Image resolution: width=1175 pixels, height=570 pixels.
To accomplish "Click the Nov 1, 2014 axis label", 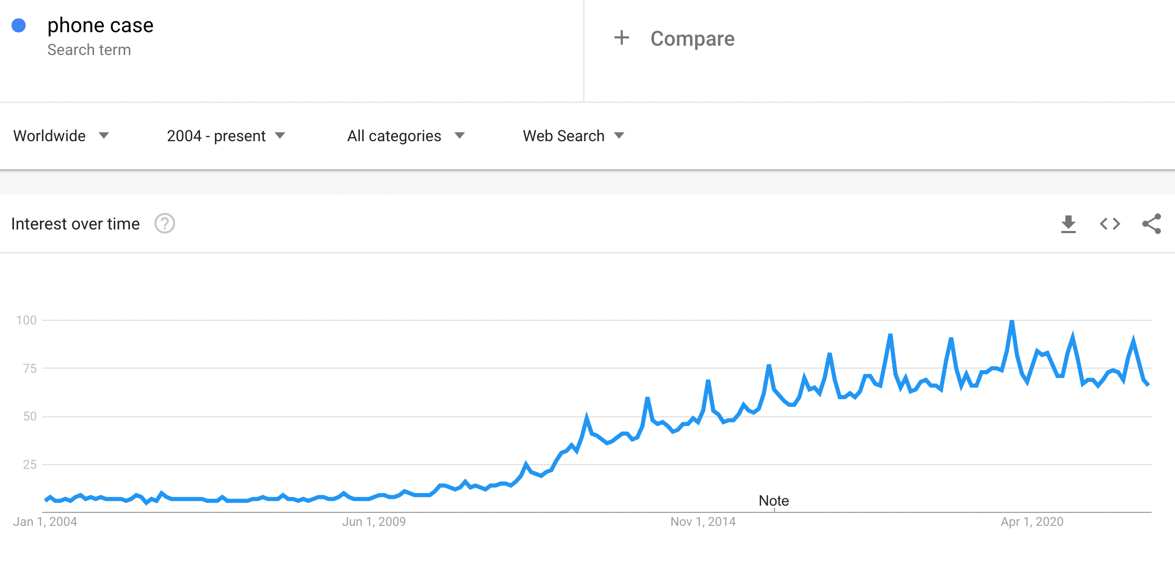I will (x=703, y=522).
